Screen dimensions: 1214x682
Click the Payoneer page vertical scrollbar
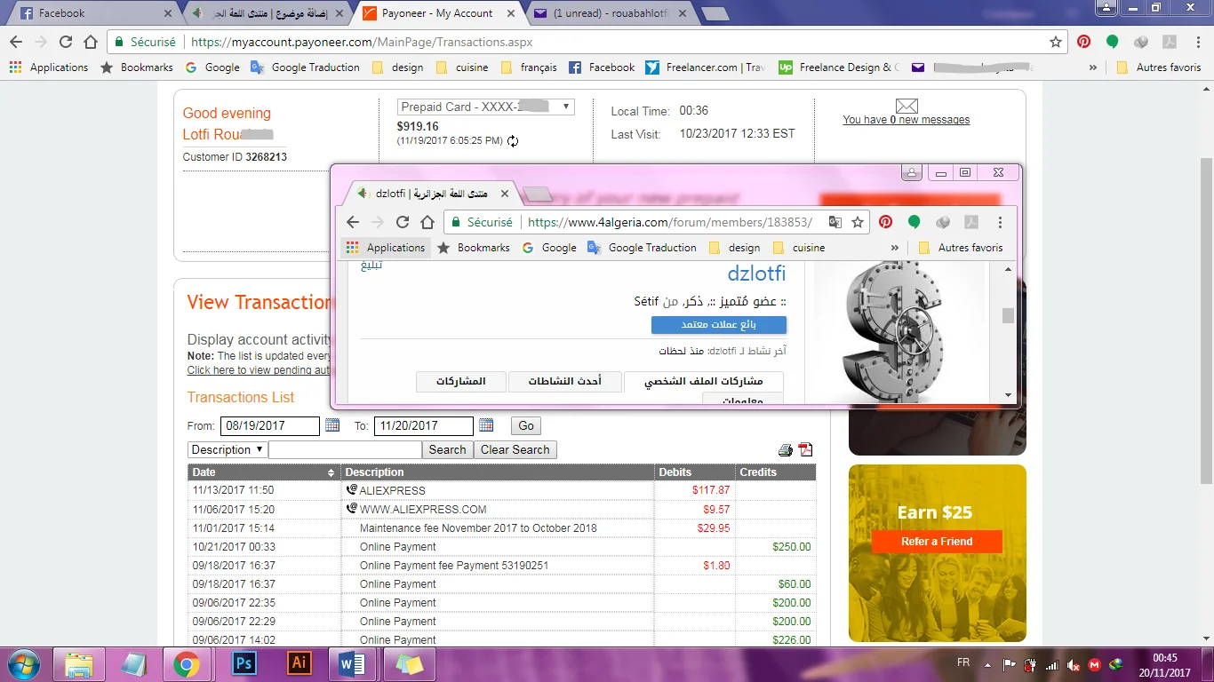(x=1206, y=320)
